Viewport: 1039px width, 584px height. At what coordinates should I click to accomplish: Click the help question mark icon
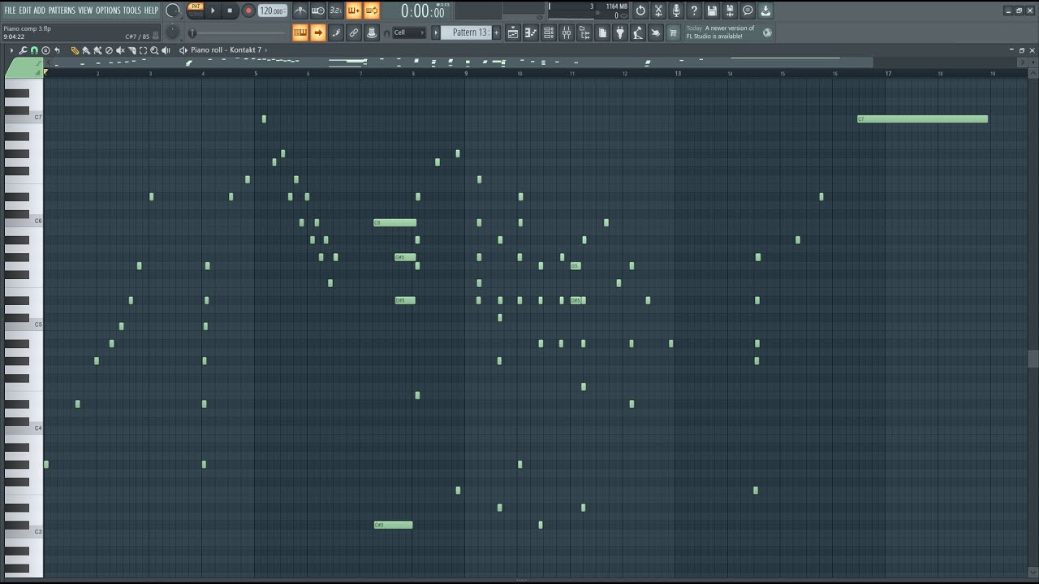pos(694,11)
